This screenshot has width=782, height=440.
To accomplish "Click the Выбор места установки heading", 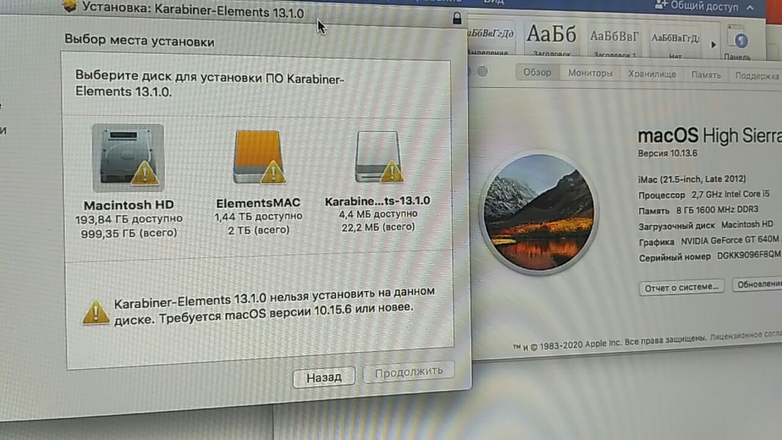I will [x=139, y=42].
